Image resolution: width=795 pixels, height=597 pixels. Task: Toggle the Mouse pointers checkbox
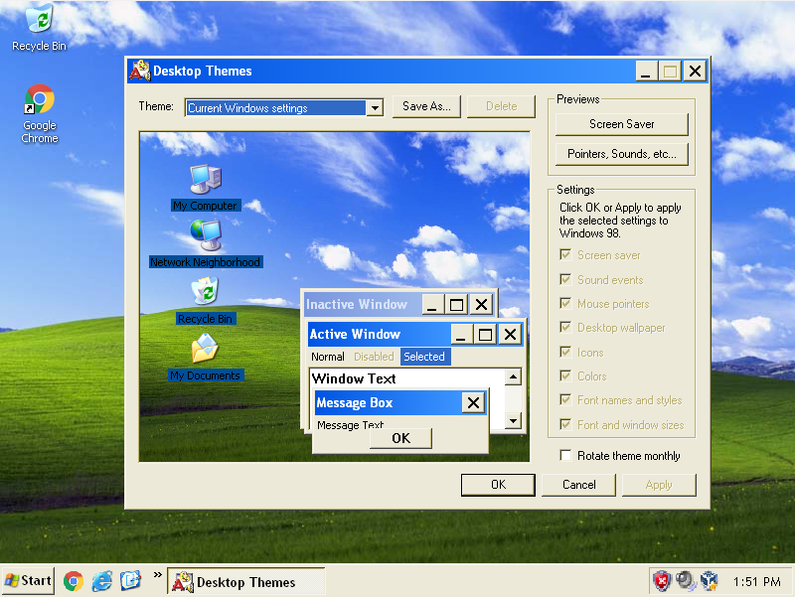(565, 303)
